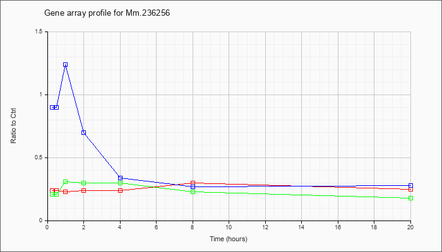Image resolution: width=442 pixels, height=252 pixels.
Task: Click the blue endpoint marker at 20 hours
Action: pos(410,186)
